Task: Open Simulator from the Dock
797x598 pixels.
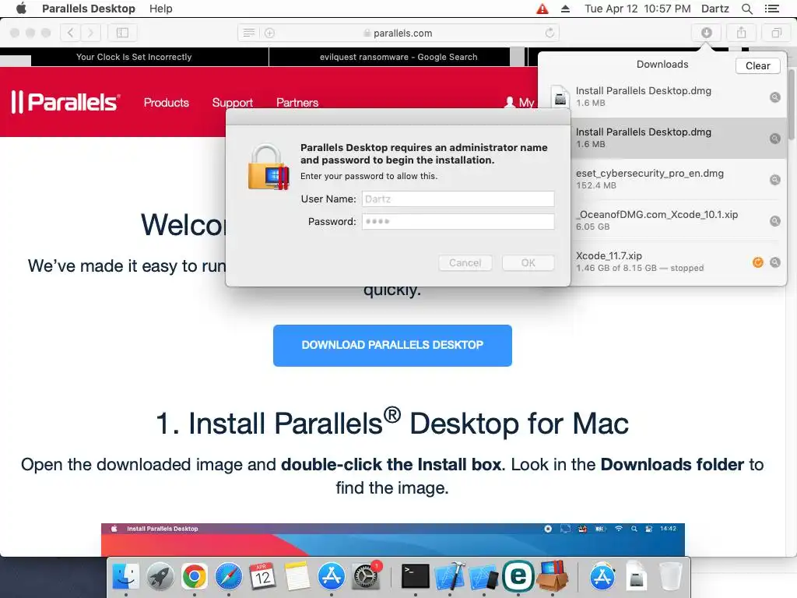Action: click(483, 578)
